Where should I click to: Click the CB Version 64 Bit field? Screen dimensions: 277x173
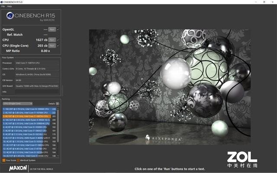pos(37,80)
